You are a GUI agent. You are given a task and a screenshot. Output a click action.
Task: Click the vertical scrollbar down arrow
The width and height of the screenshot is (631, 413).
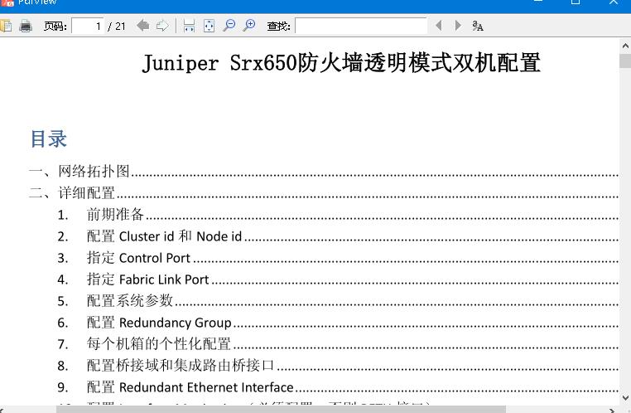(625, 398)
